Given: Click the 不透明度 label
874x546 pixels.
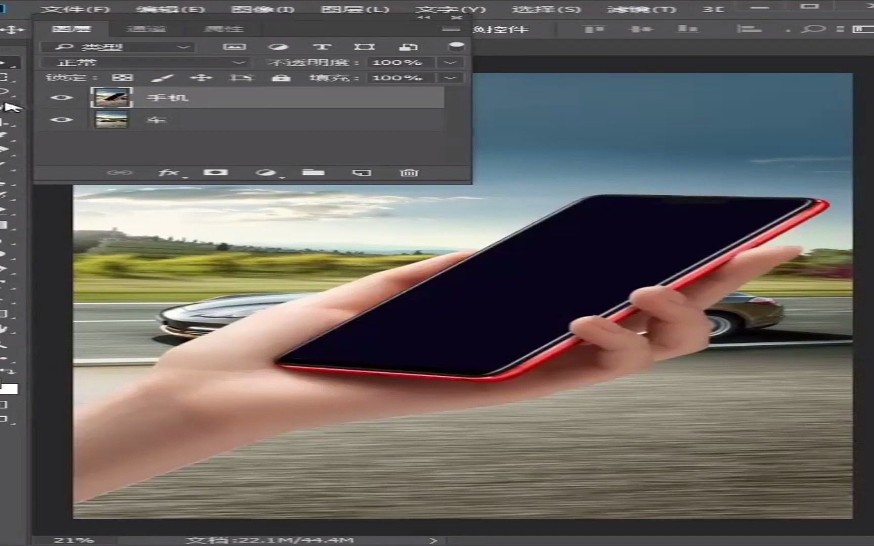Looking at the screenshot, I should (312, 63).
